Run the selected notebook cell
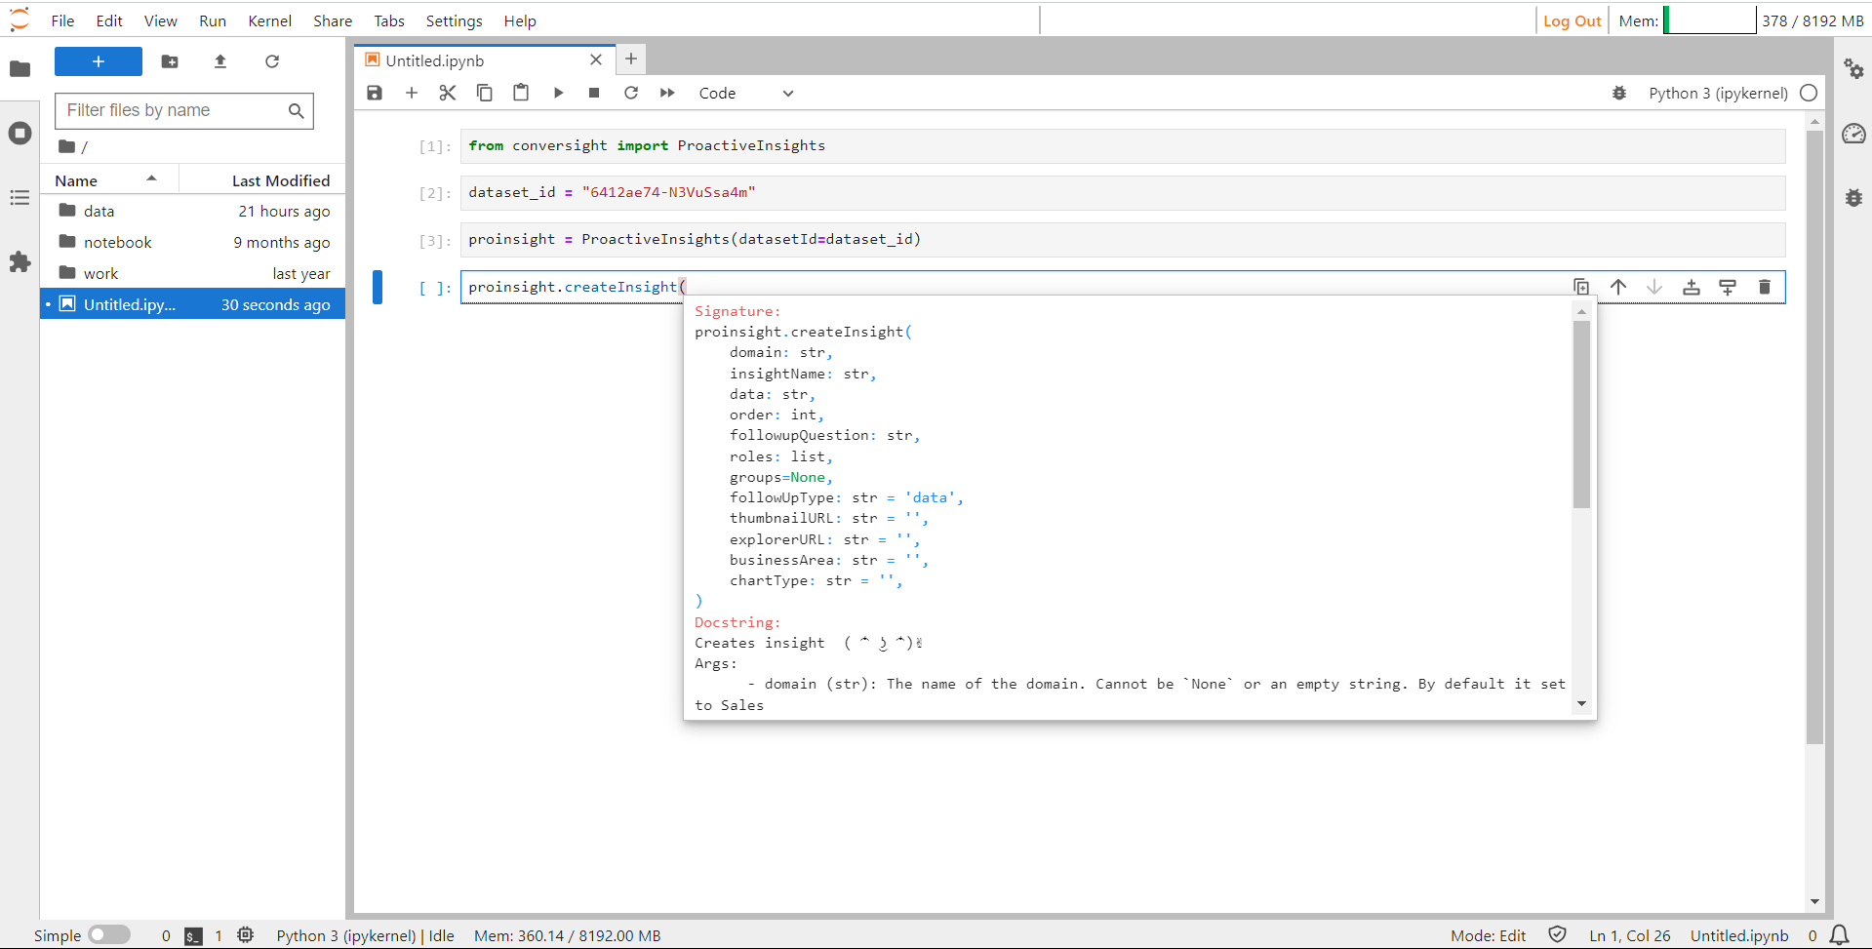 557,93
